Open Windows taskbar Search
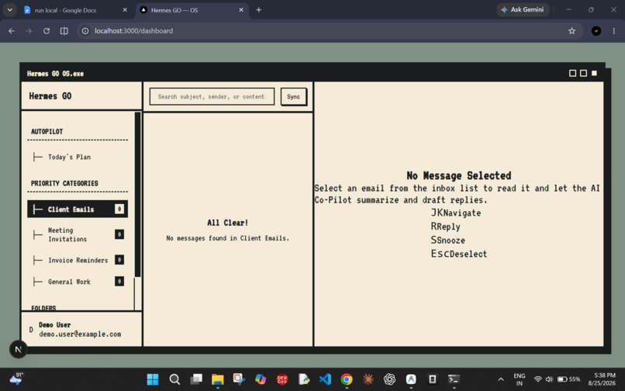Viewport: 625px width, 391px height. [174, 379]
